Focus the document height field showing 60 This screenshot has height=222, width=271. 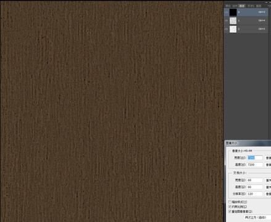(255, 187)
